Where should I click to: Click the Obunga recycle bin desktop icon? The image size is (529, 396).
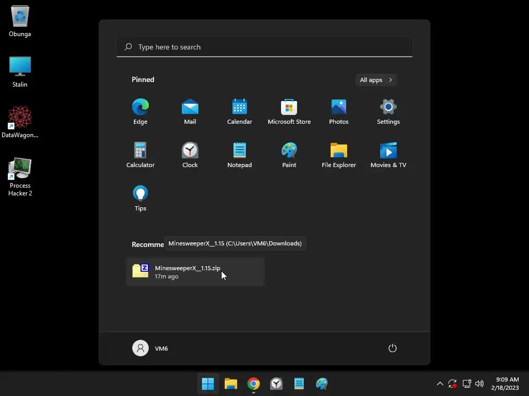20,21
